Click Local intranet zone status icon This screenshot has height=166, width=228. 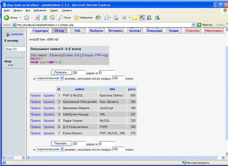pyautogui.click(x=184, y=162)
